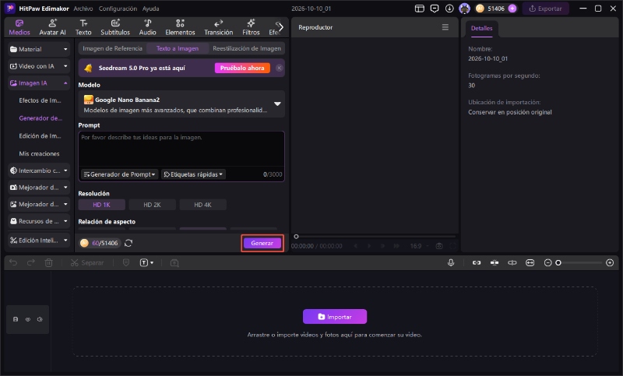Switch to Texto a Imagen tab
The width and height of the screenshot is (623, 376).
click(178, 48)
